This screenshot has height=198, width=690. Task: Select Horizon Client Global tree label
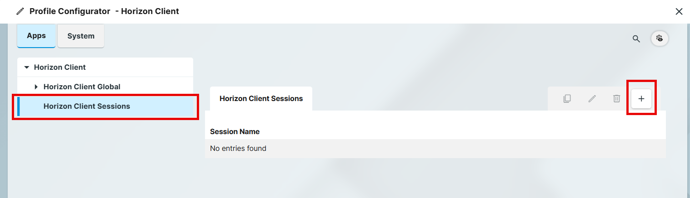(x=82, y=87)
